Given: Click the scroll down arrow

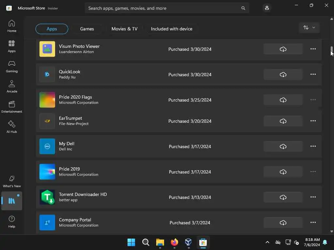Looking at the screenshot, I should pyautogui.click(x=332, y=231).
